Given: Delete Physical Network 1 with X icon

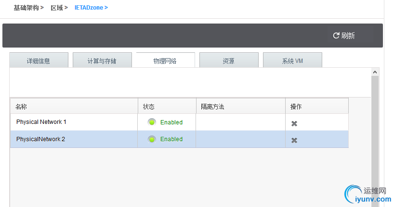Looking at the screenshot, I should [x=294, y=123].
